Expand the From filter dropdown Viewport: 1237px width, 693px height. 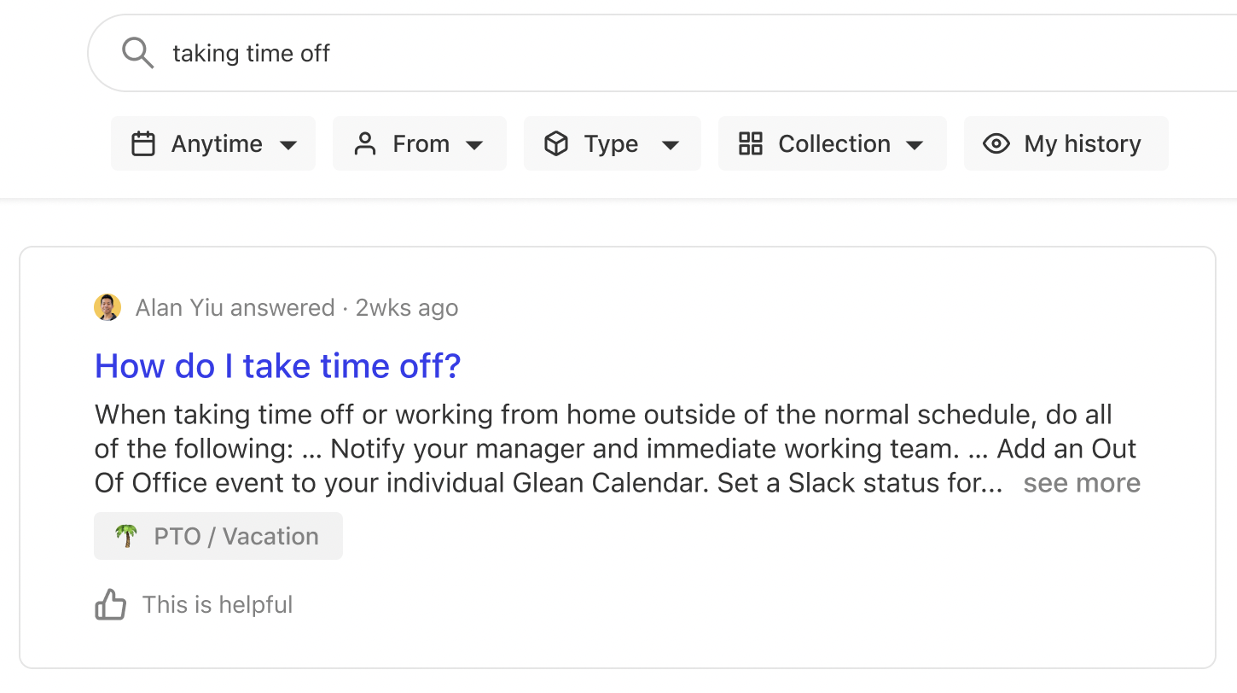click(x=419, y=143)
